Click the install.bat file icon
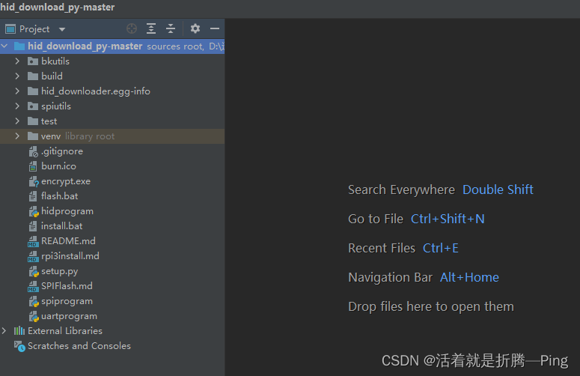This screenshot has height=376, width=580. (x=33, y=226)
